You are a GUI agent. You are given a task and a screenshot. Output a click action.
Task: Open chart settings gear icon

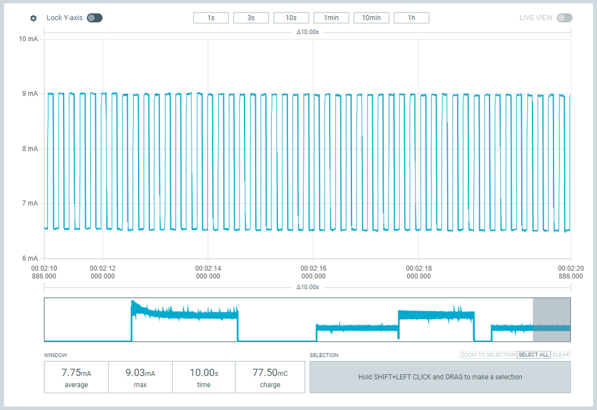33,18
